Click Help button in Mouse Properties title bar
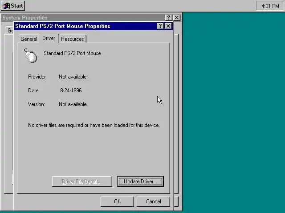 tap(160, 26)
